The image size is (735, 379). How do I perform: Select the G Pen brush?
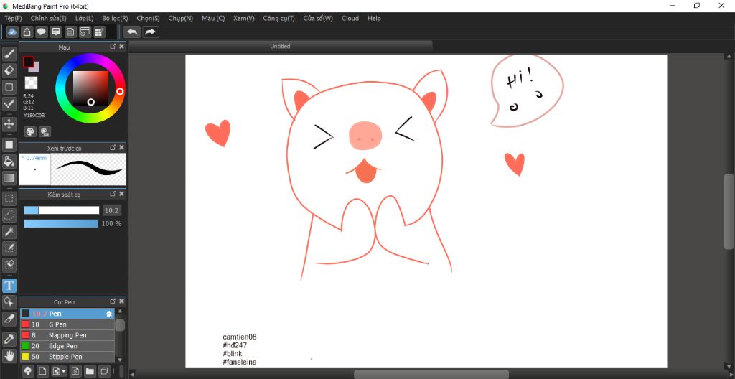pos(67,324)
